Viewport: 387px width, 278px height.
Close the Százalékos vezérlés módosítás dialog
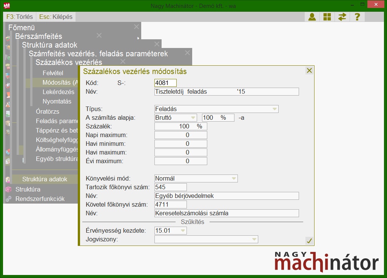[309, 71]
